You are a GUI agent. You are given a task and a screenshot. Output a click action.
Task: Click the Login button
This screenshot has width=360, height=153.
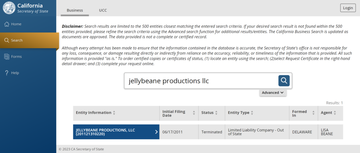tap(348, 8)
